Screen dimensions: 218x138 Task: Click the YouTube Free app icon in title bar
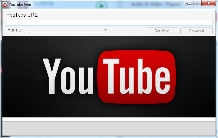coord(5,5)
